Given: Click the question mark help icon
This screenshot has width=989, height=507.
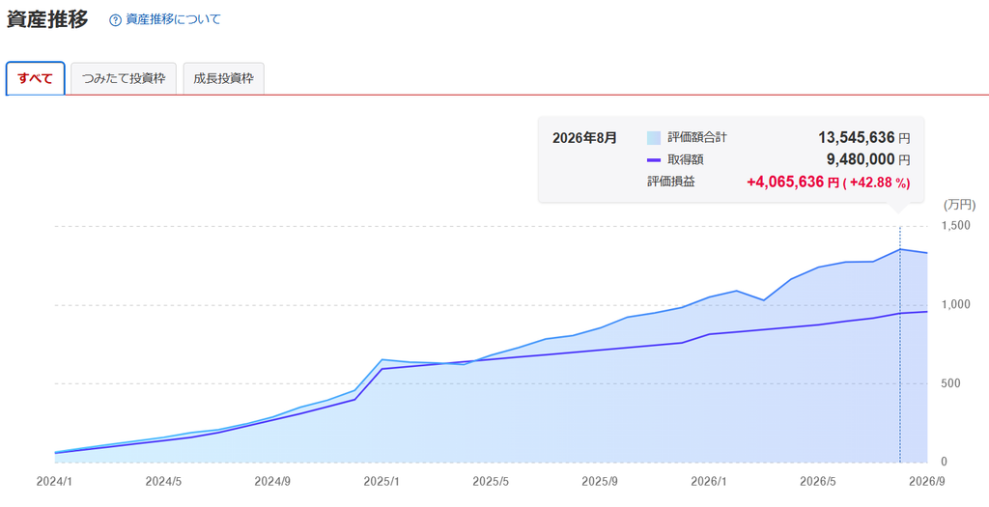Looking at the screenshot, I should coord(115,20).
